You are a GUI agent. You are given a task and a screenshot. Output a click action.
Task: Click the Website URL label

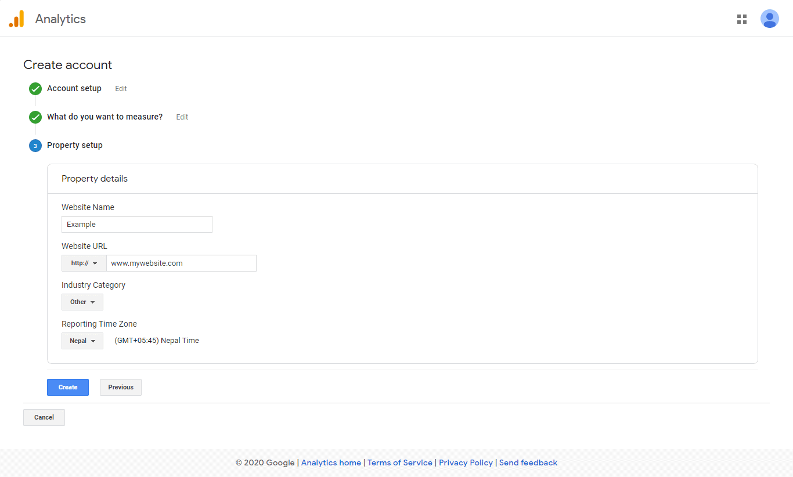[84, 246]
